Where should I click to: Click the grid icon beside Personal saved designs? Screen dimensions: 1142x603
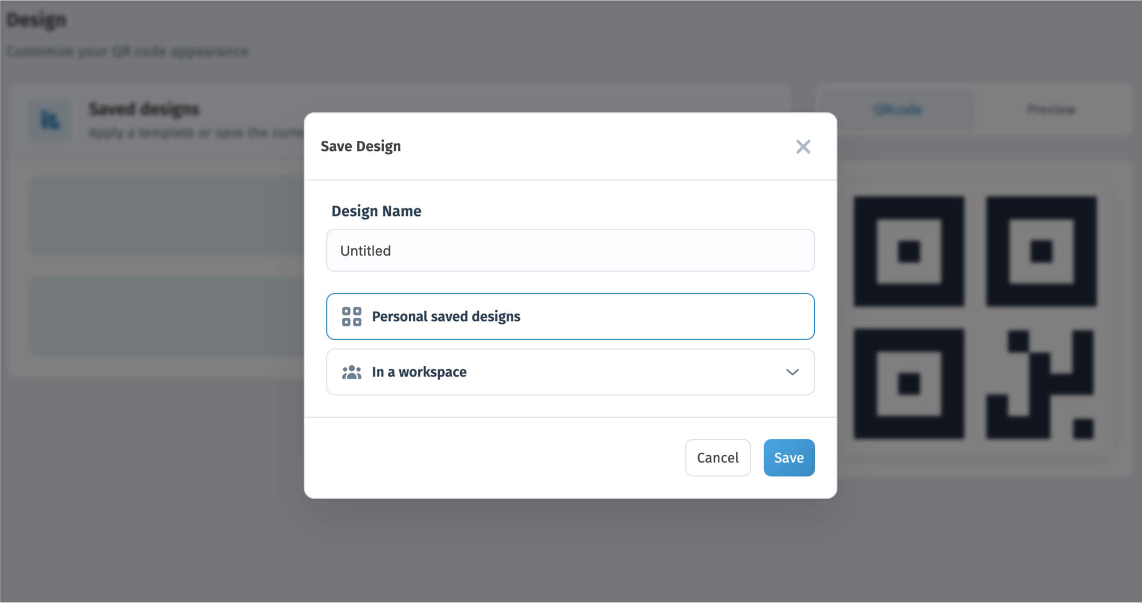pyautogui.click(x=352, y=316)
